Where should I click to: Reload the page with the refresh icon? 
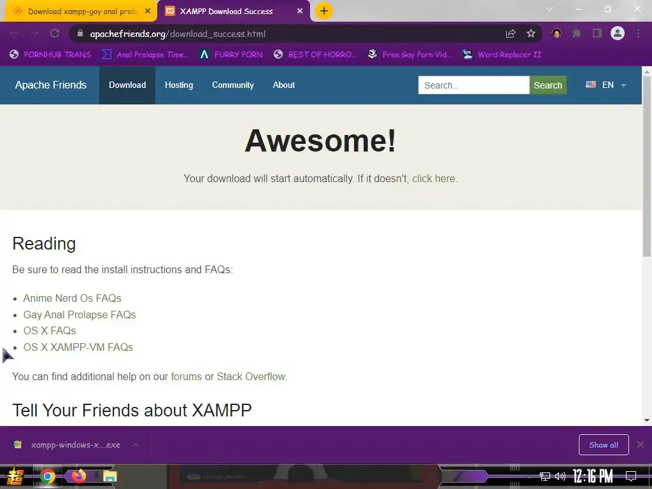point(55,34)
